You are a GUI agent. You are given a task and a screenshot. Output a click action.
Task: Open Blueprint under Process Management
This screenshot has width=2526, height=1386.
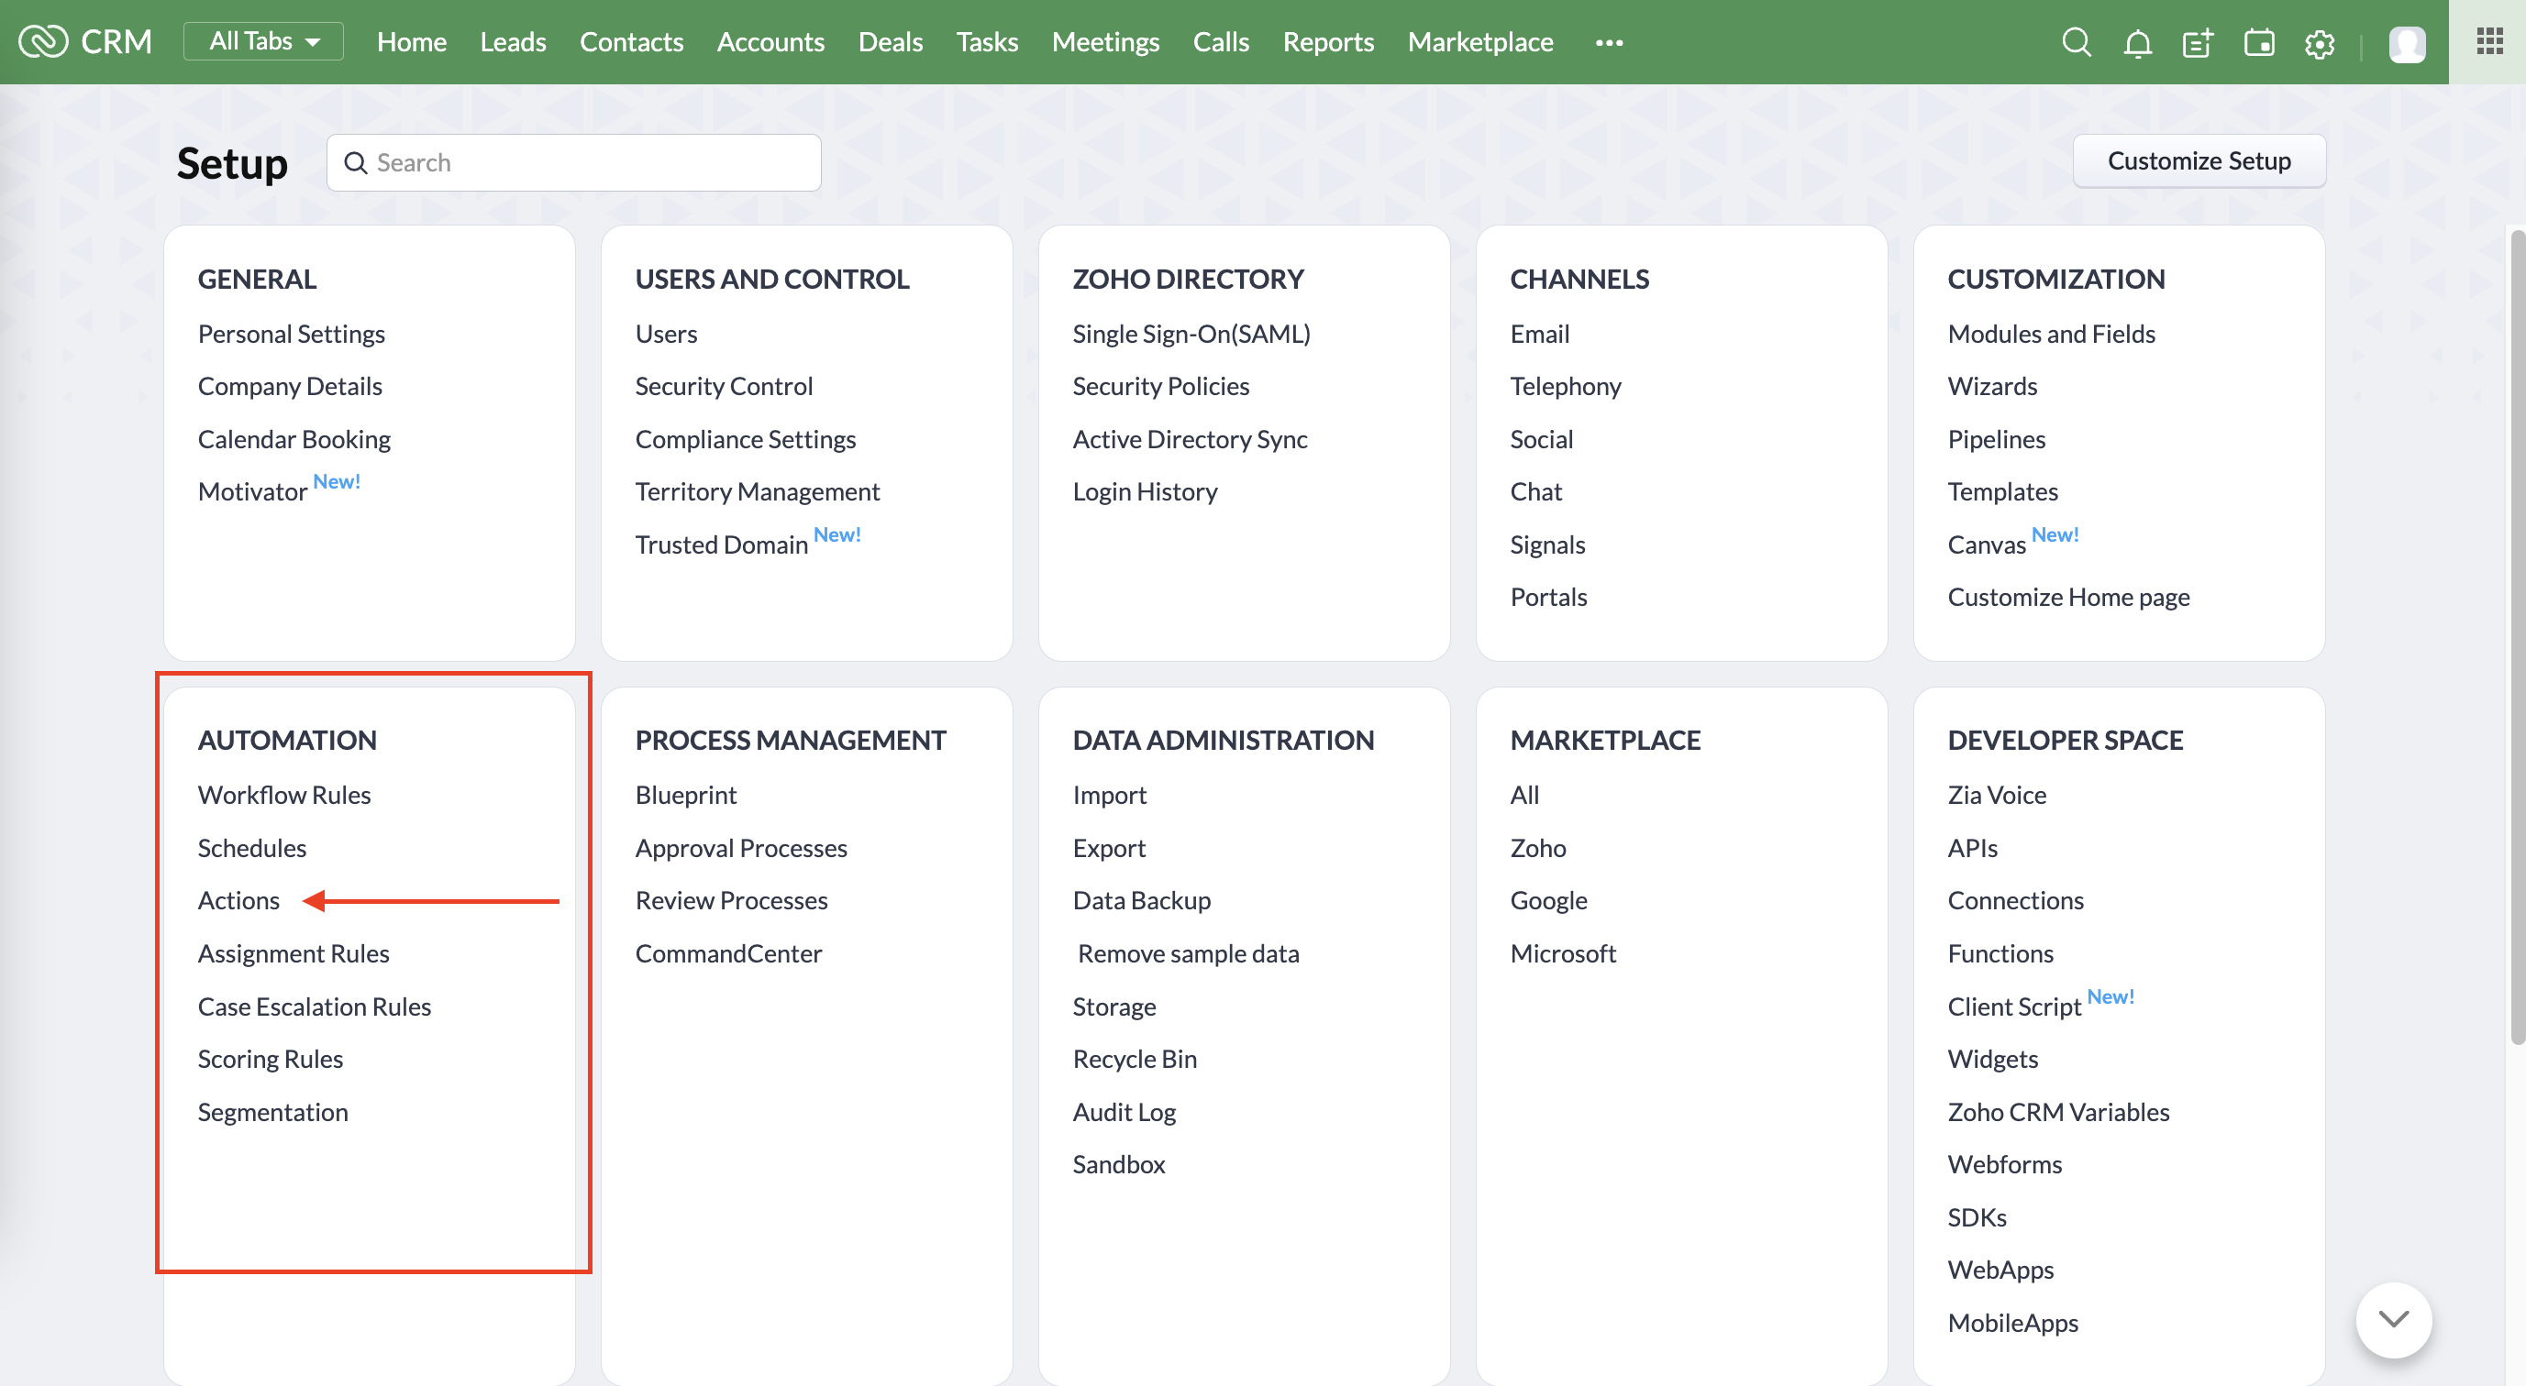pos(685,795)
